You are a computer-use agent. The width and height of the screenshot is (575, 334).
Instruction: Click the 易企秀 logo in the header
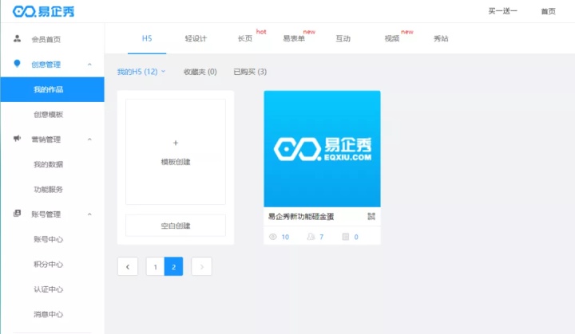click(x=44, y=11)
